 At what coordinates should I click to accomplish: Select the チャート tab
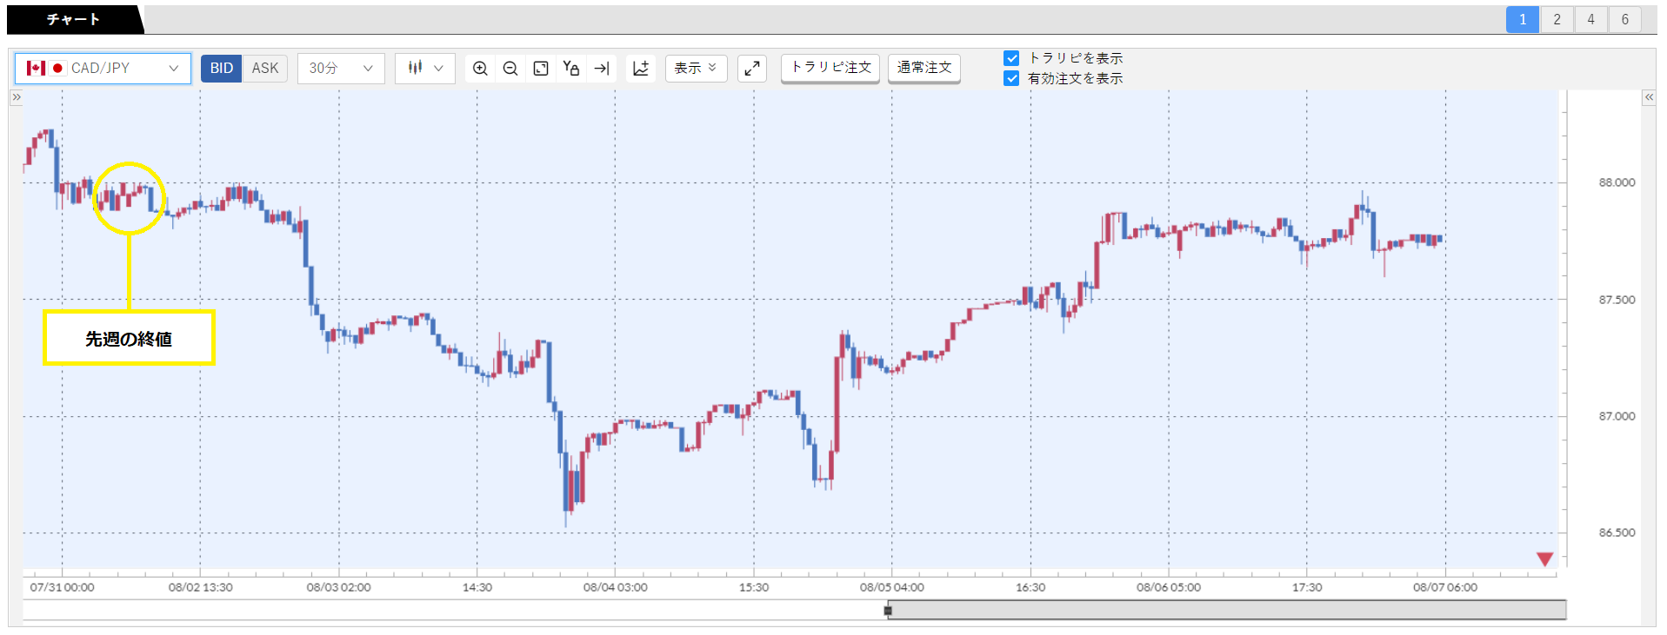(x=73, y=19)
